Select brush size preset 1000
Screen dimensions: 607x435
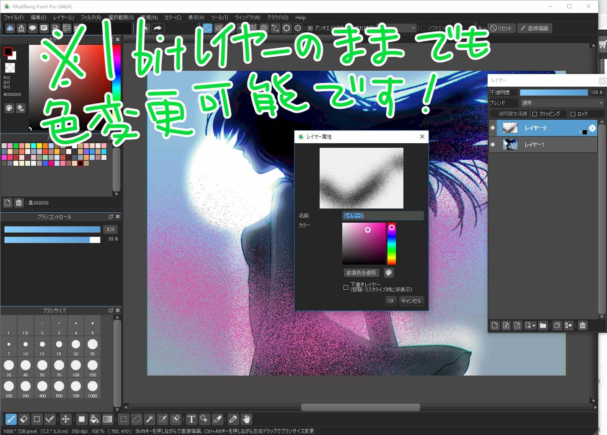93,388
